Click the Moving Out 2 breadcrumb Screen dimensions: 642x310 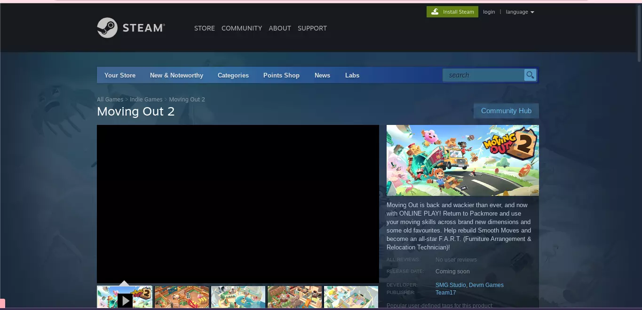pyautogui.click(x=187, y=100)
